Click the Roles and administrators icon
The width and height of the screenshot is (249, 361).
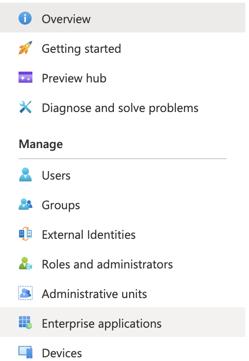(25, 263)
